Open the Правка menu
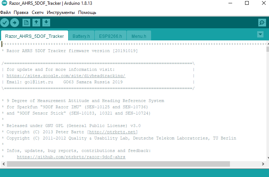This screenshot has height=177, width=269. click(21, 12)
